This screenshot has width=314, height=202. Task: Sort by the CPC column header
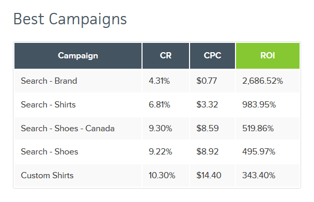(x=212, y=56)
